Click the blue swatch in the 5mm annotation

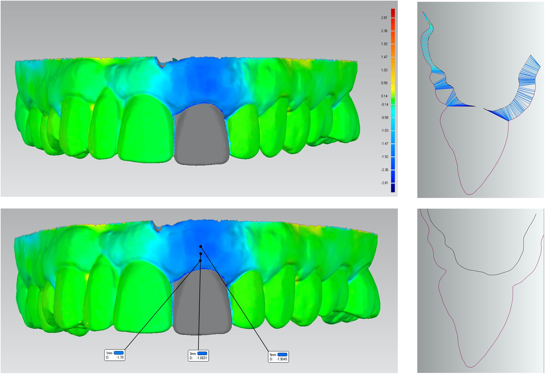[282, 354]
